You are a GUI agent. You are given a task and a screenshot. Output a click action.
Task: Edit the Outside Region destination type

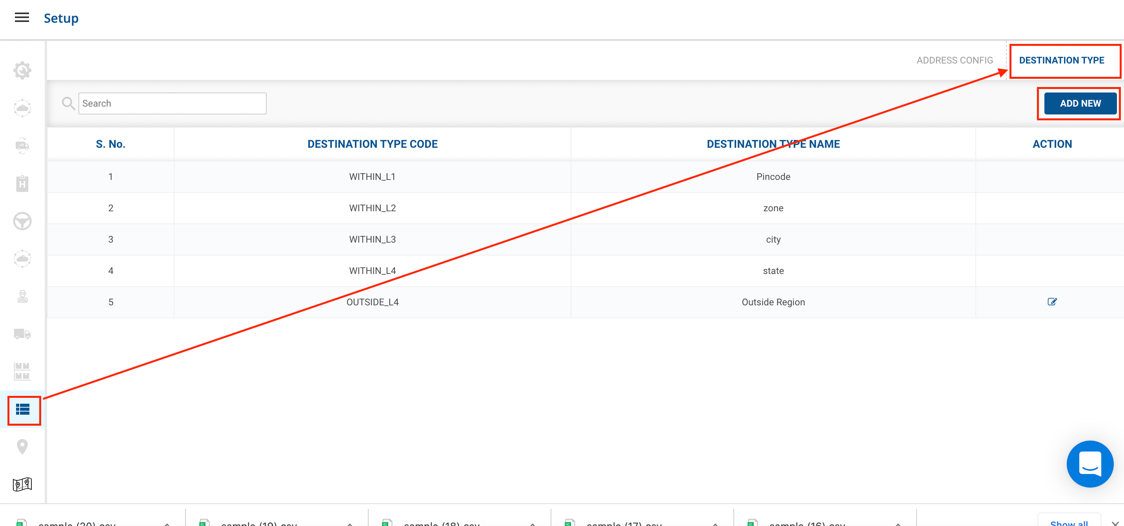pyautogui.click(x=1052, y=302)
